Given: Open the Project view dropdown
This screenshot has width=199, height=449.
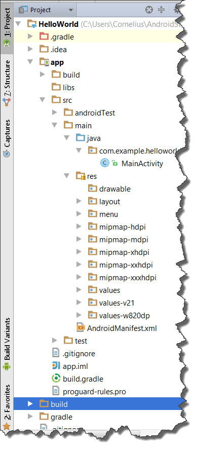Looking at the screenshot, I should pos(46,10).
